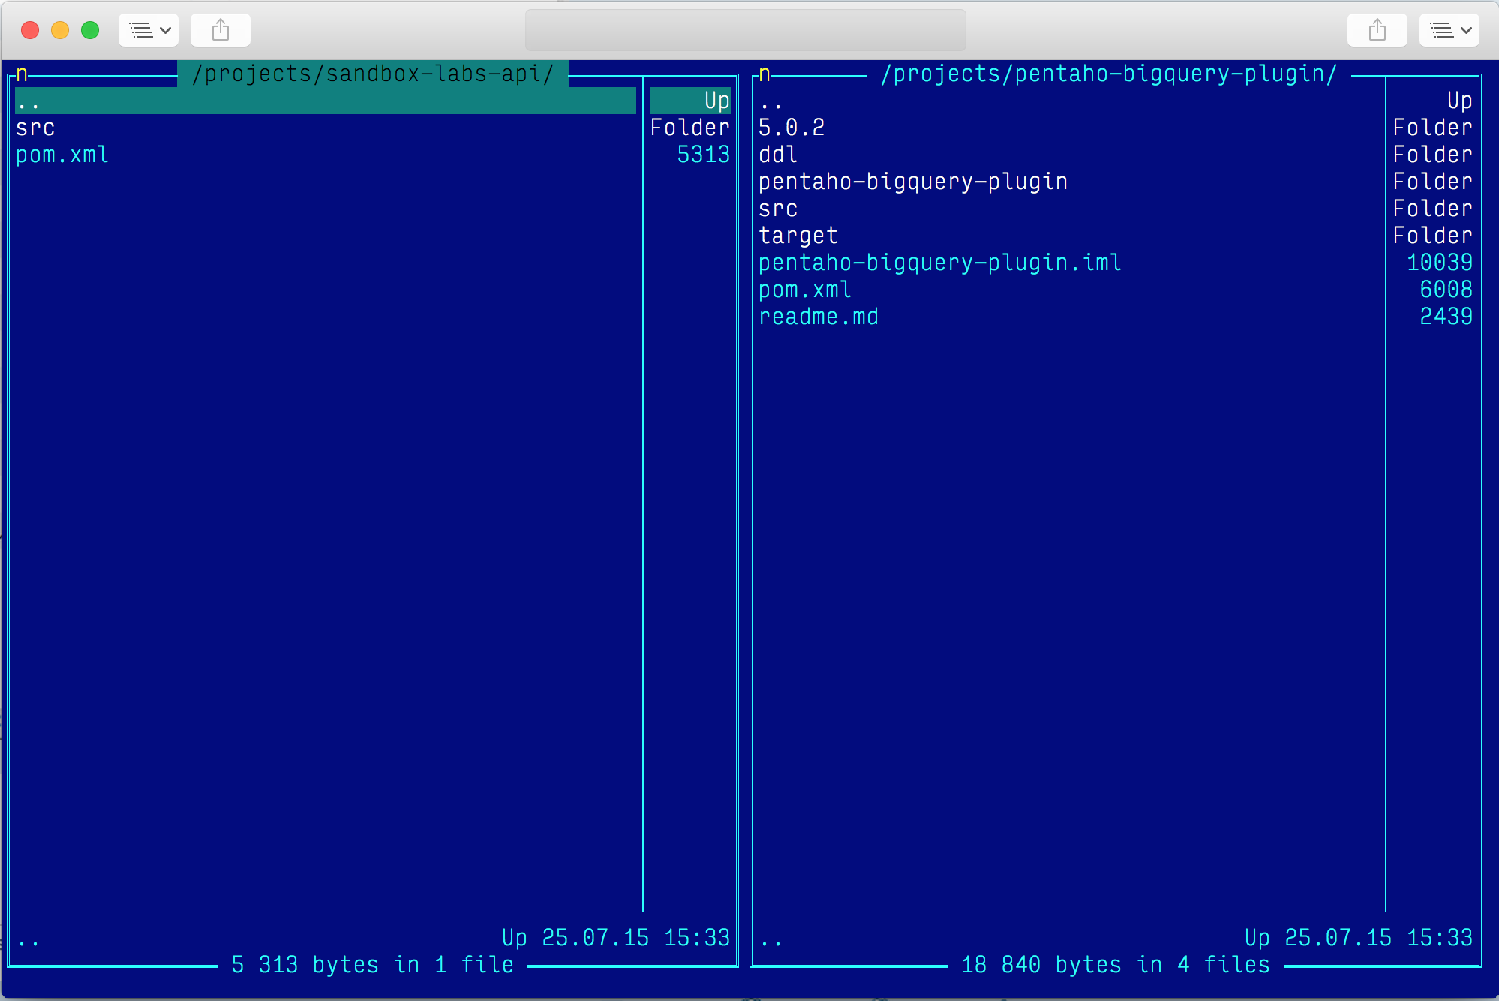Minimize the window with the yellow button
1499x1001 pixels.
pyautogui.click(x=60, y=30)
